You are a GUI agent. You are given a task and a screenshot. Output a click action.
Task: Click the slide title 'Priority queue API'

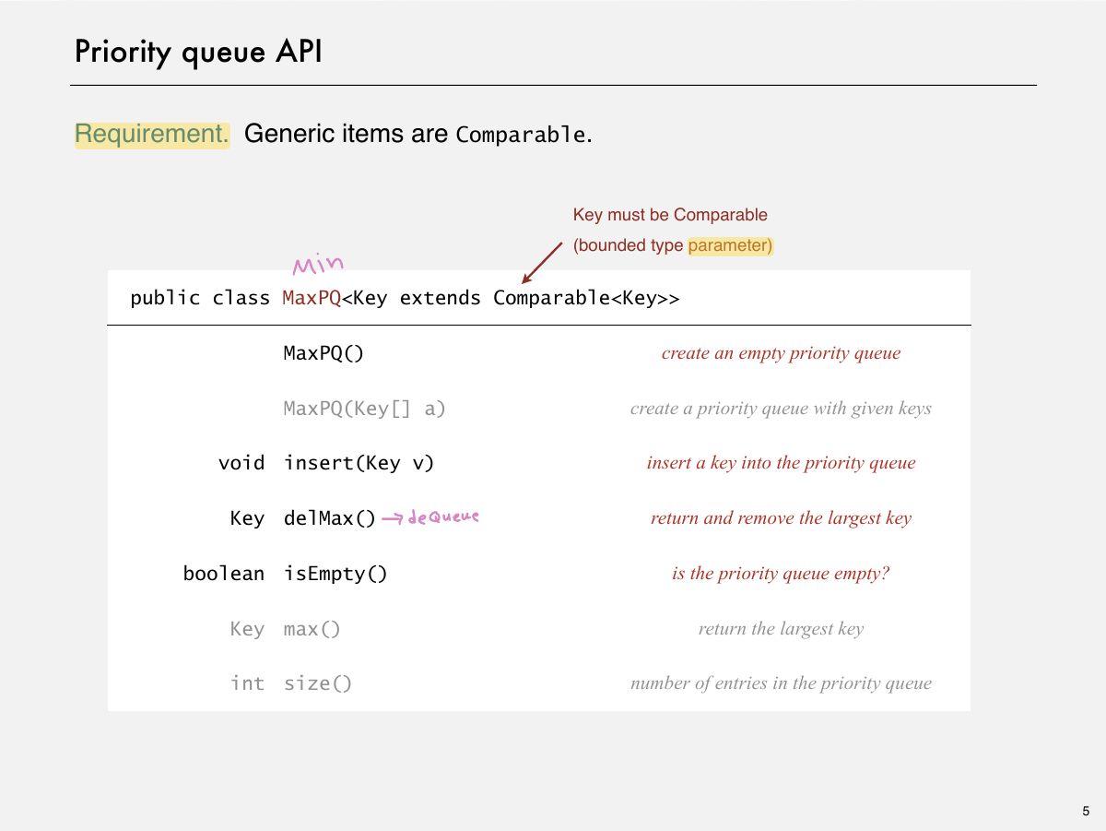(198, 52)
